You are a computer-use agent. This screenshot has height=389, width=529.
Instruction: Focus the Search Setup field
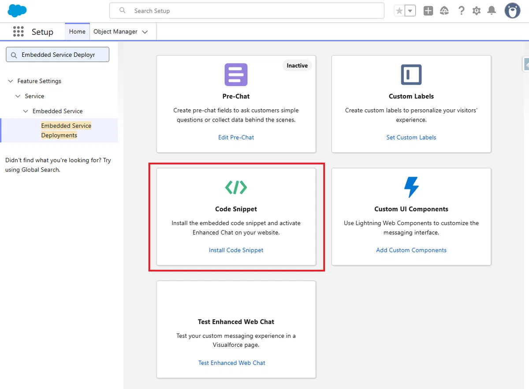click(x=247, y=11)
